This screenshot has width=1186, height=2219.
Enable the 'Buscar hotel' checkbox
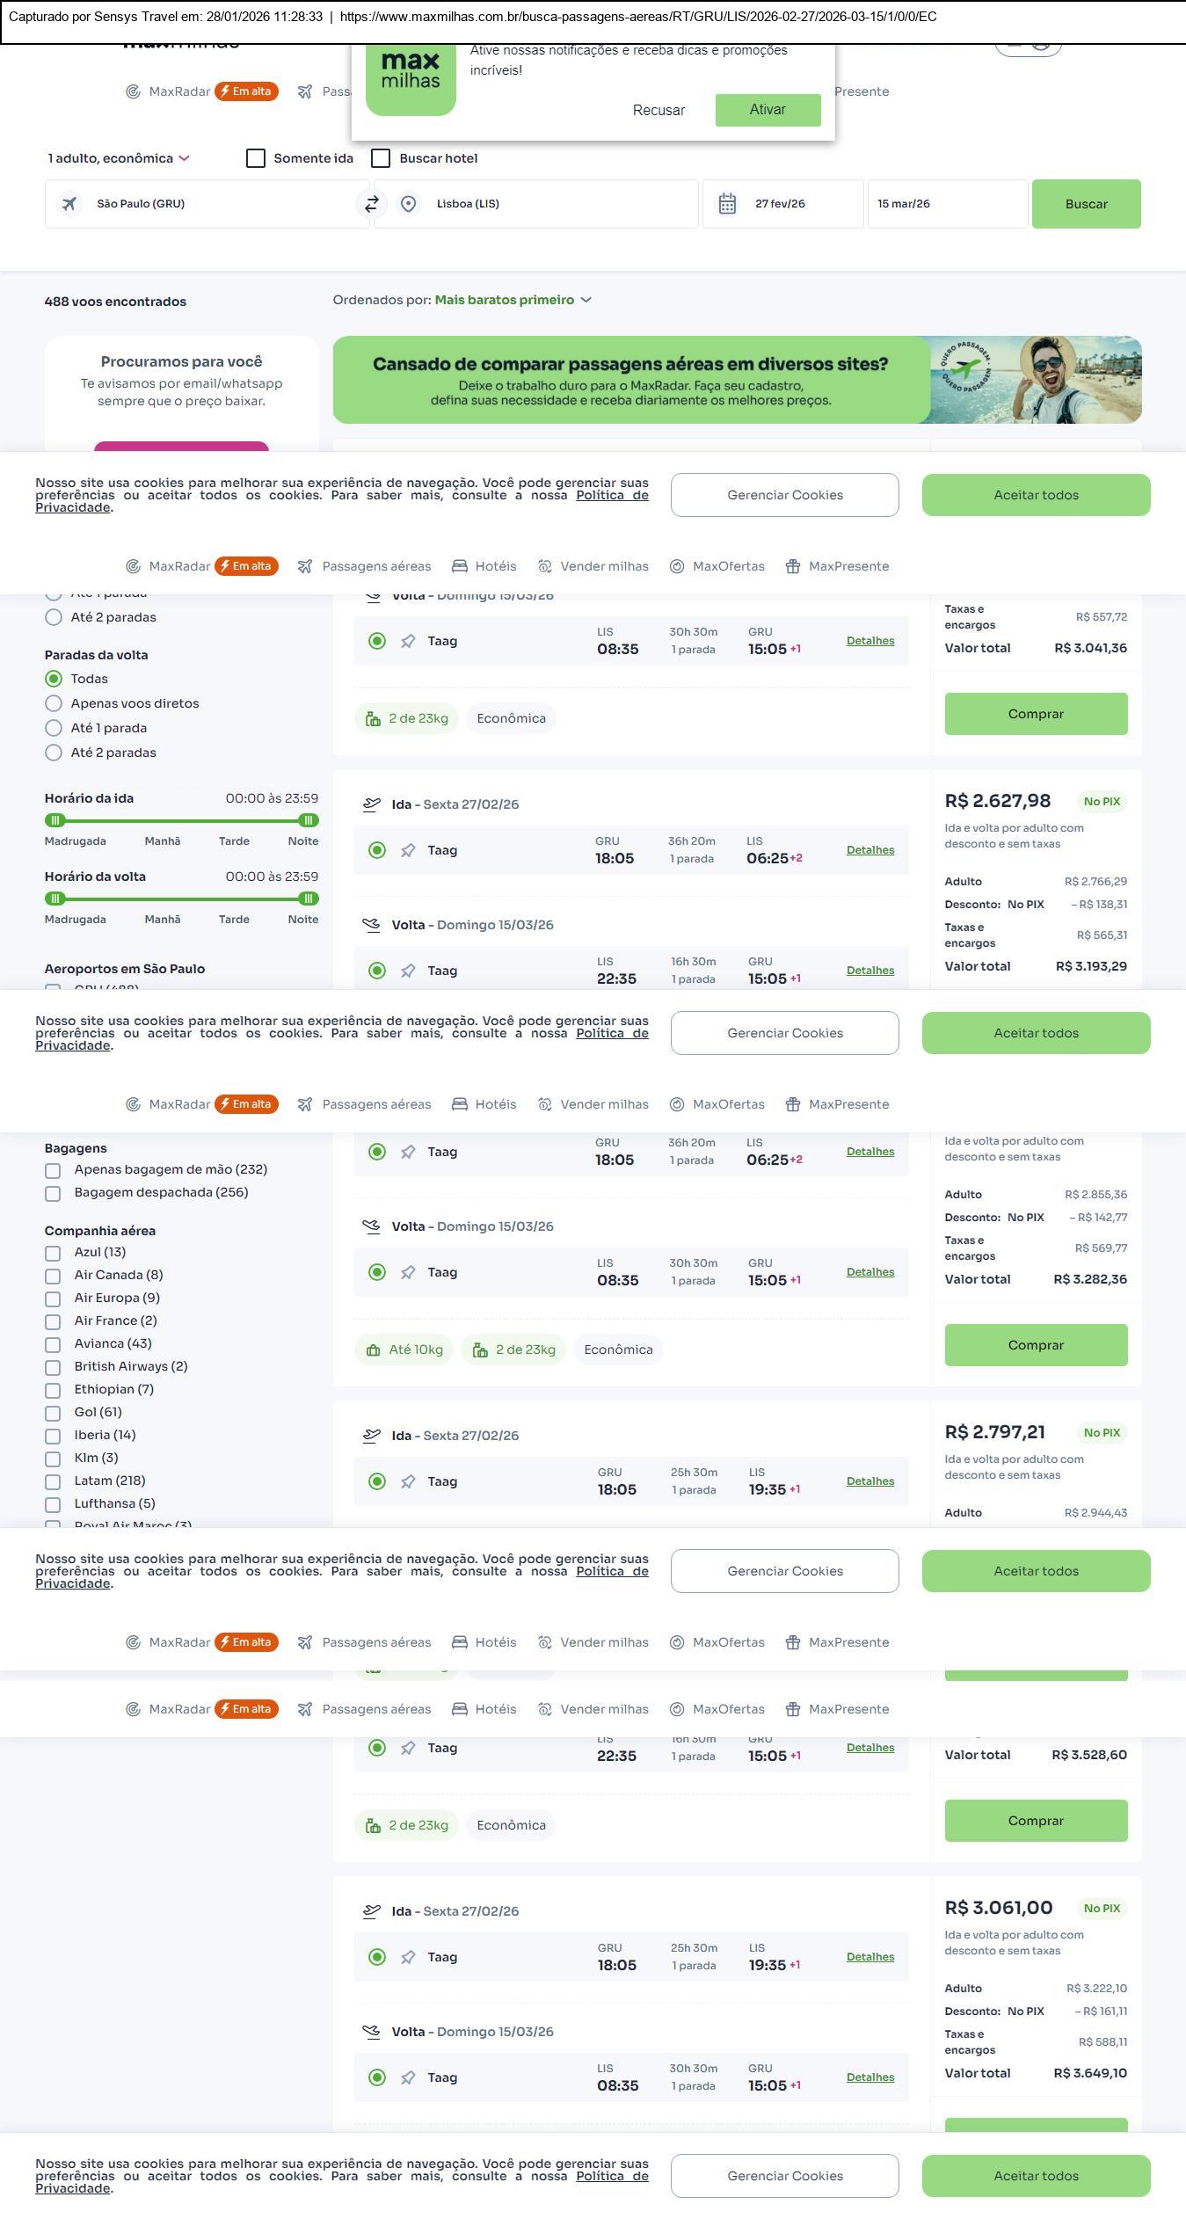pos(381,158)
